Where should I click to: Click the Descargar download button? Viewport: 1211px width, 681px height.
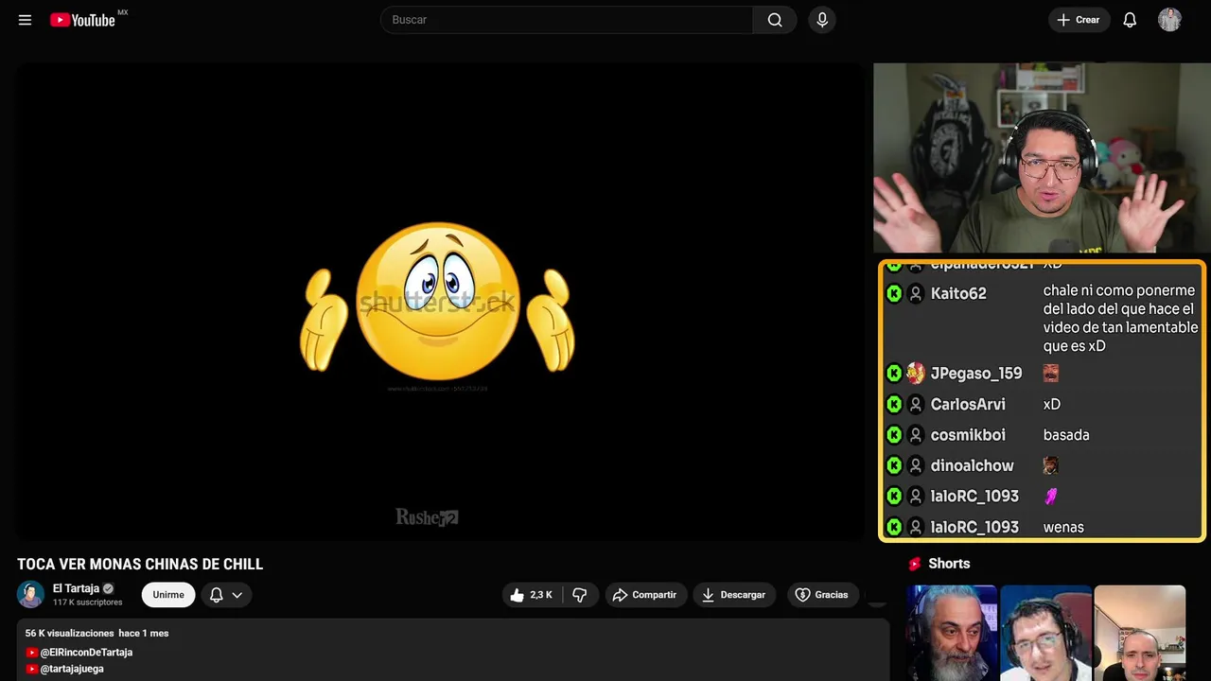click(734, 595)
